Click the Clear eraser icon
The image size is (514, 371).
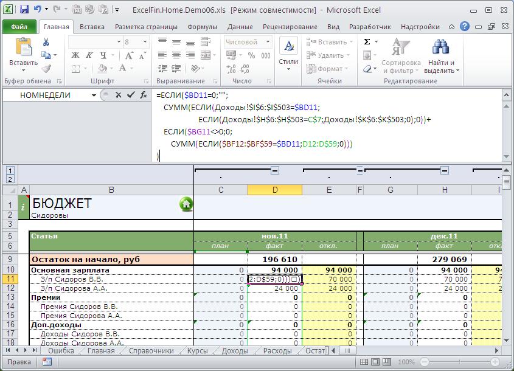click(x=368, y=69)
